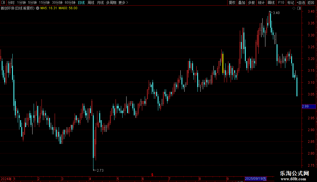The image size is (317, 182).
Task: Open the 多周期 multi-period view
Action: click(111, 3)
